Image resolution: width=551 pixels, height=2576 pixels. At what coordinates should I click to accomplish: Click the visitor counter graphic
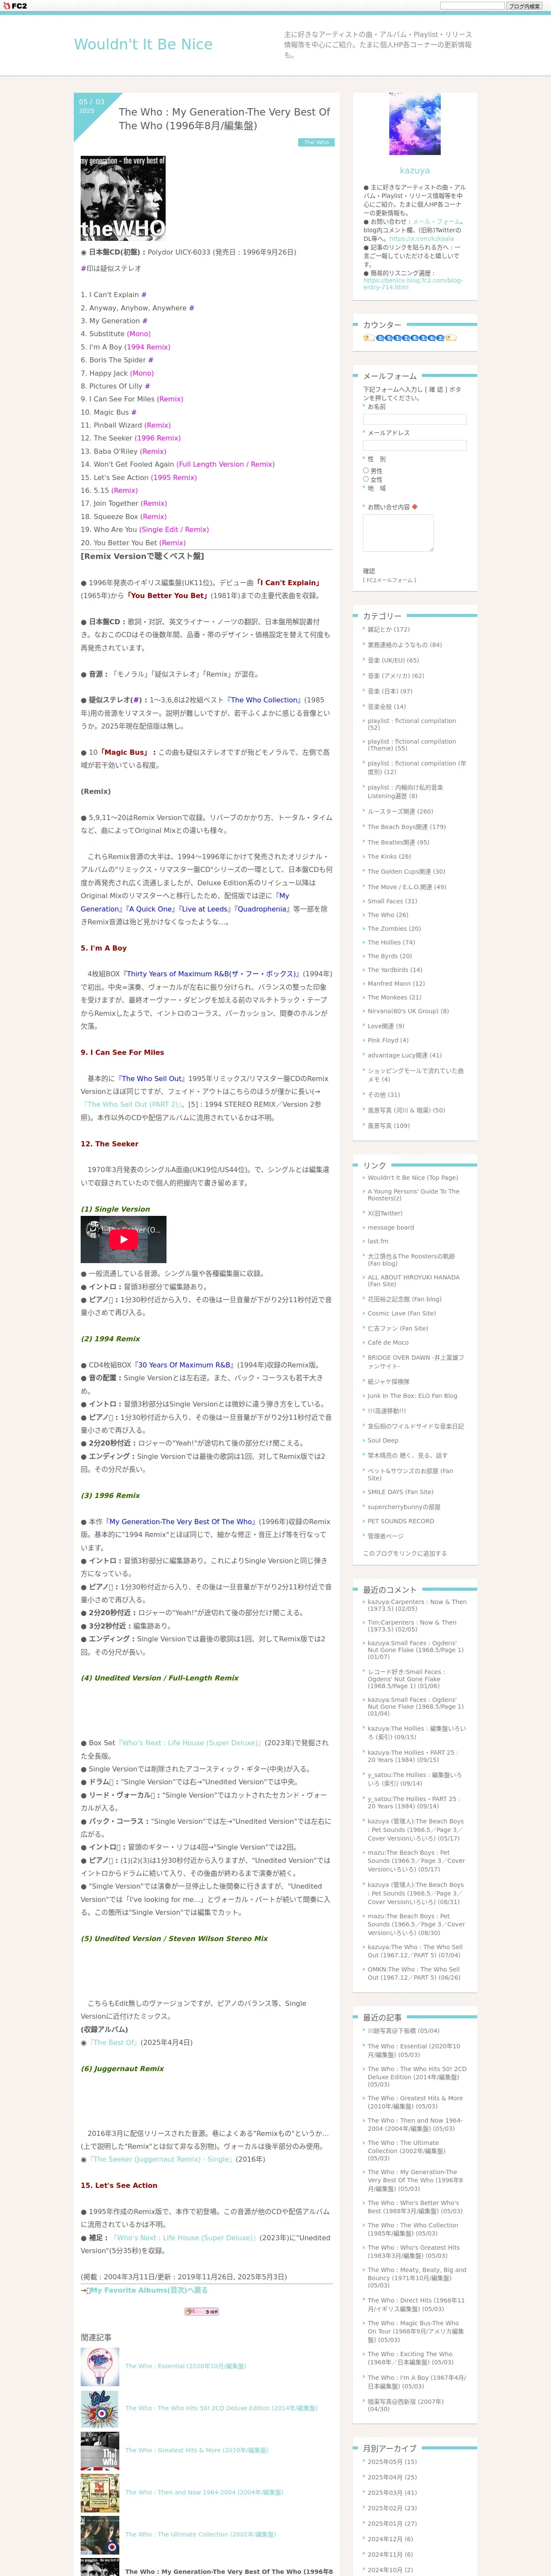[x=410, y=338]
